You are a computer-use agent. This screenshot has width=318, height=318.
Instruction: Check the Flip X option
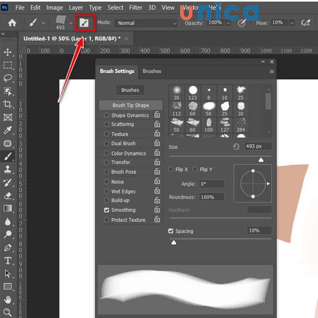coord(171,169)
